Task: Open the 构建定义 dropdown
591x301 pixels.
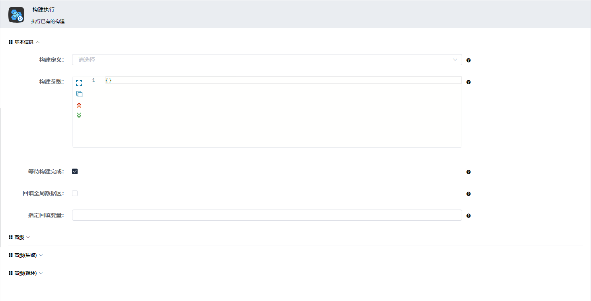Action: click(267, 60)
